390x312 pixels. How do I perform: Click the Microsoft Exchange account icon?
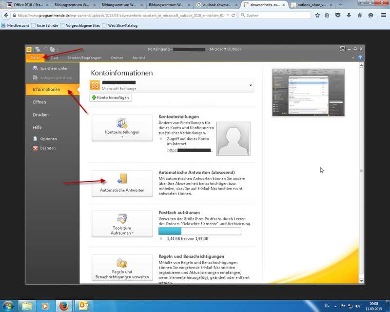[x=95, y=85]
